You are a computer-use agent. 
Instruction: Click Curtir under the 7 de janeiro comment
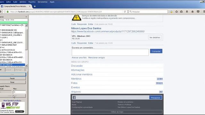point(73,43)
